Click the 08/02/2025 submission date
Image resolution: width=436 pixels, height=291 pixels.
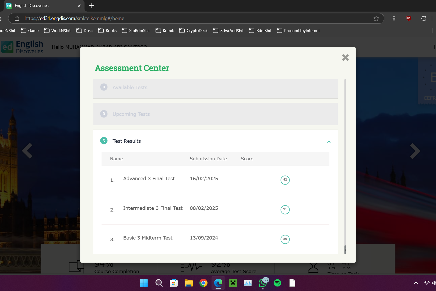(204, 208)
